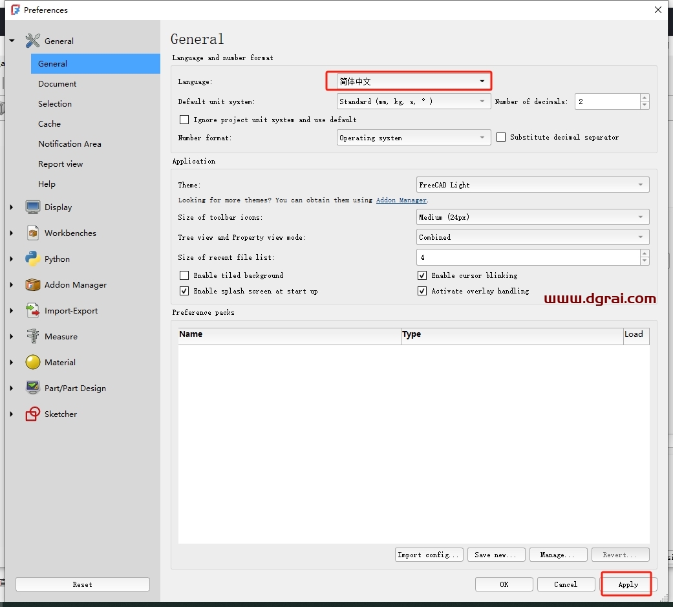Decrease size of recent file list

pyautogui.click(x=645, y=261)
